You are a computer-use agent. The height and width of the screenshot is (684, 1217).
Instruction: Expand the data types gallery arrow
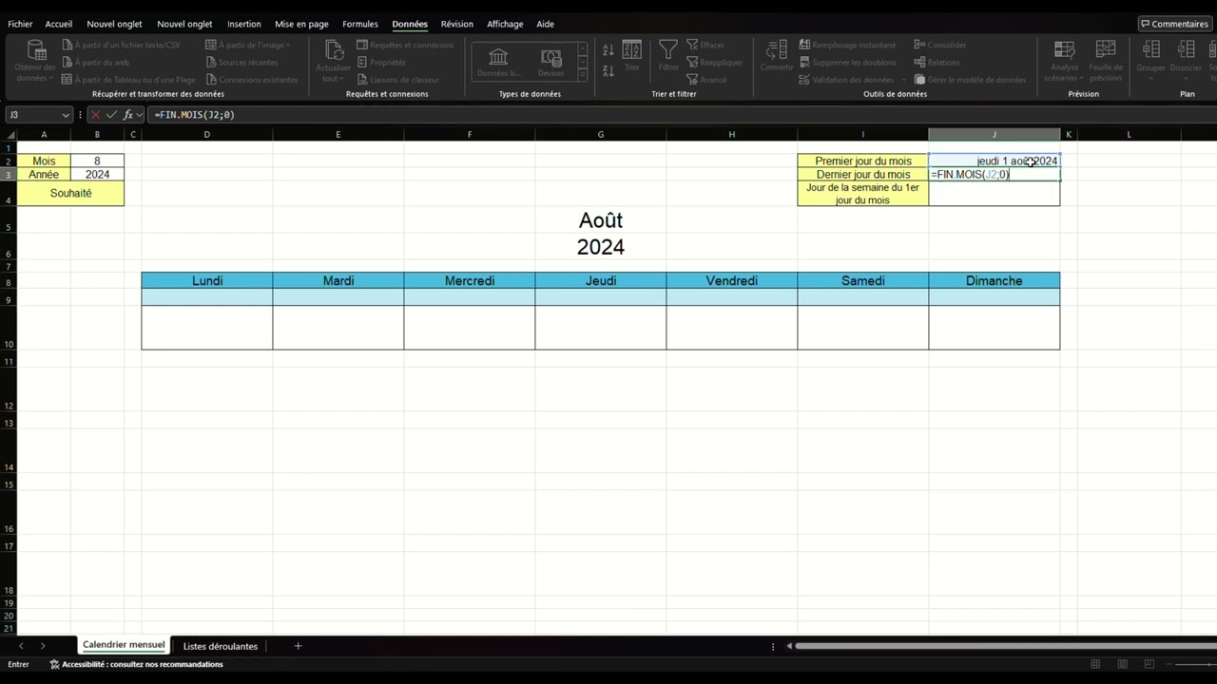click(x=582, y=76)
